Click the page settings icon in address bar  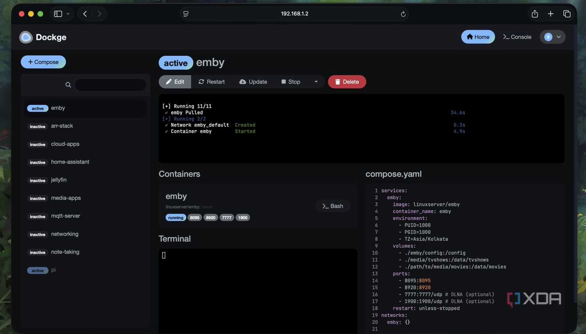pyautogui.click(x=186, y=14)
